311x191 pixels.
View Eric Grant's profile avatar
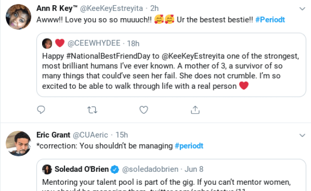[x=18, y=143]
